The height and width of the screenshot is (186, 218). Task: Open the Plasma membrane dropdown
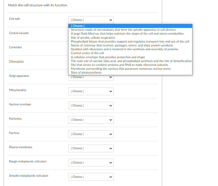91,148
